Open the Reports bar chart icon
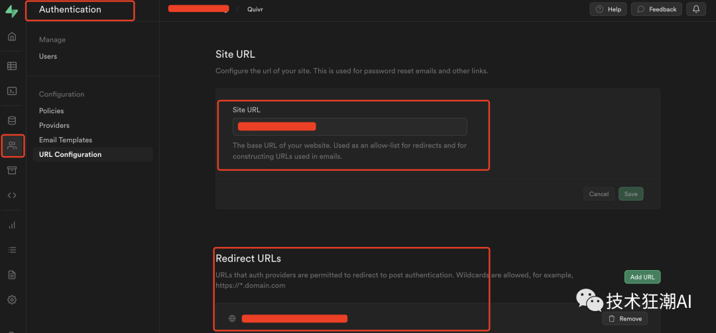This screenshot has width=716, height=333. tap(12, 225)
